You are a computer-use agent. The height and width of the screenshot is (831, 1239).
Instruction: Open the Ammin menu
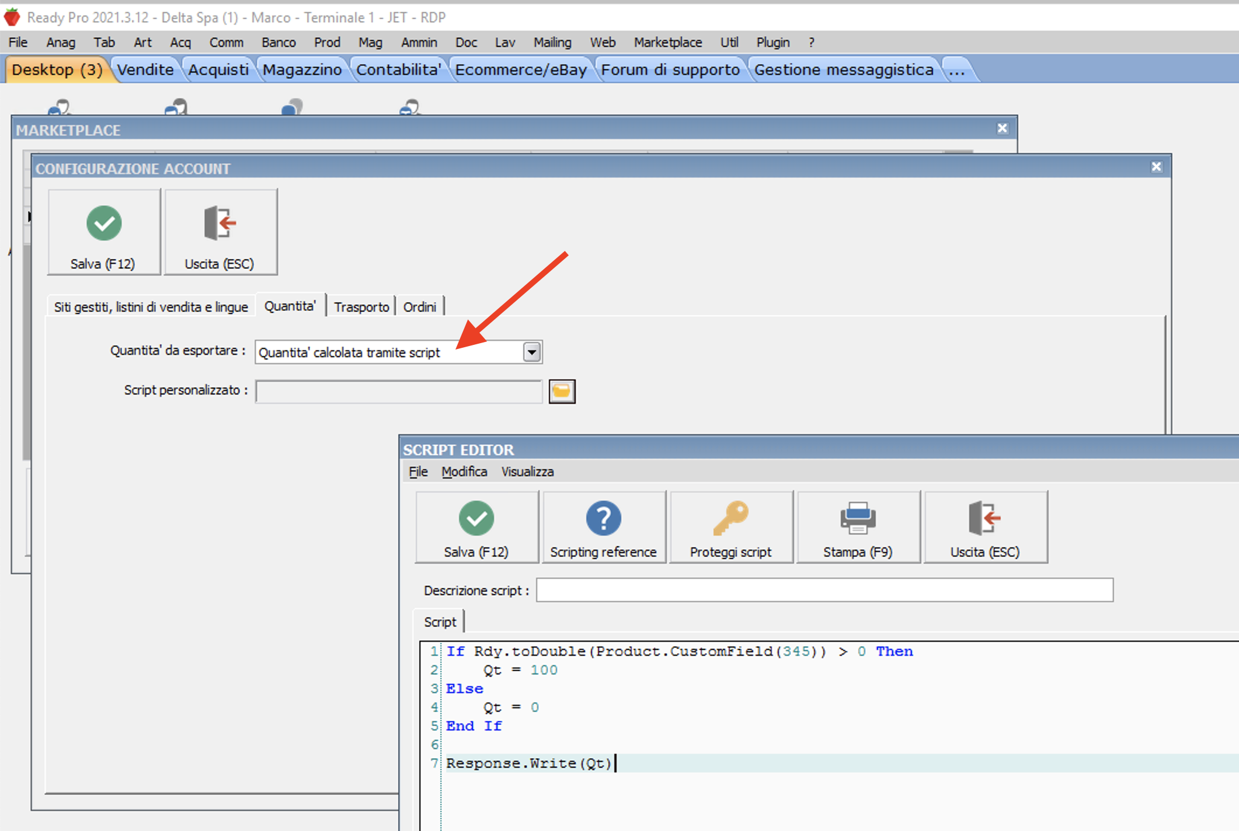[x=419, y=43]
